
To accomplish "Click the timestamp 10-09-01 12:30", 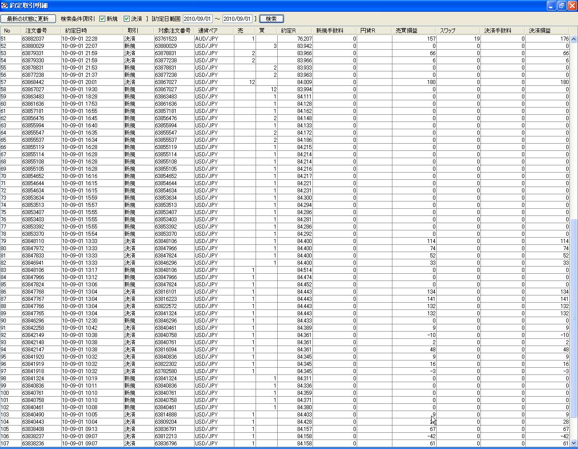I will click(x=79, y=321).
